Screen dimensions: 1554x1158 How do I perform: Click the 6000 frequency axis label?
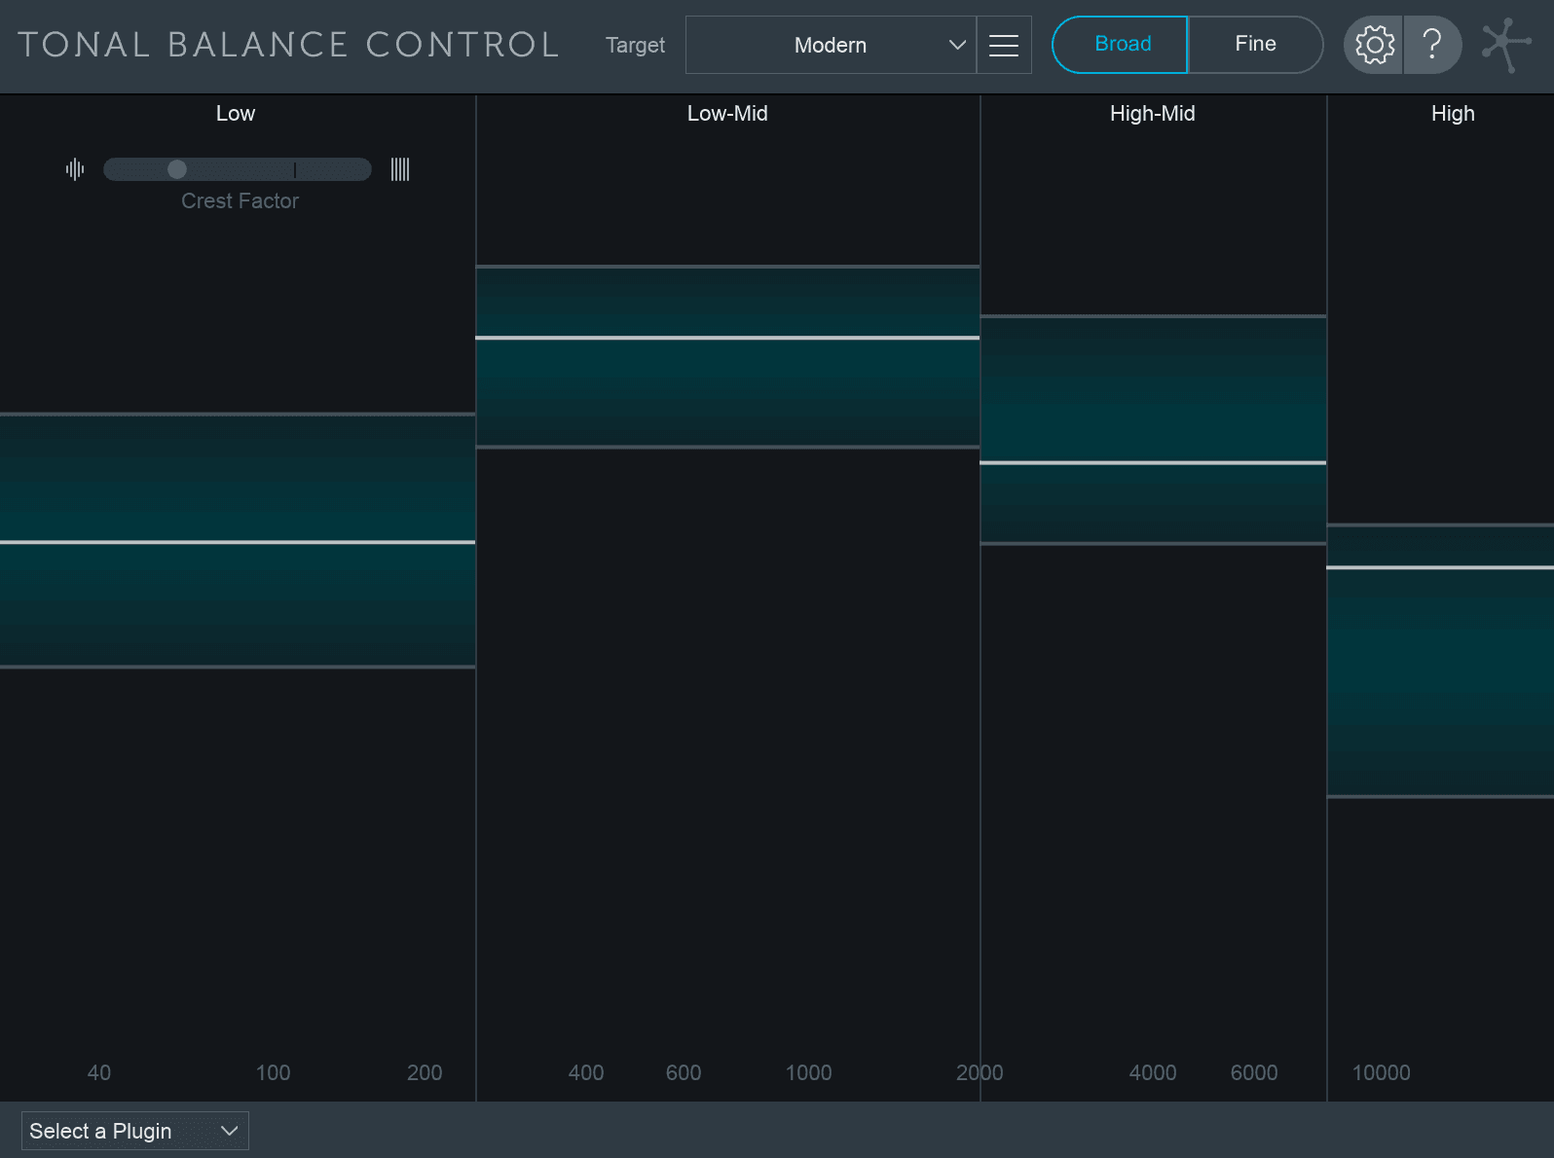1254,1072
